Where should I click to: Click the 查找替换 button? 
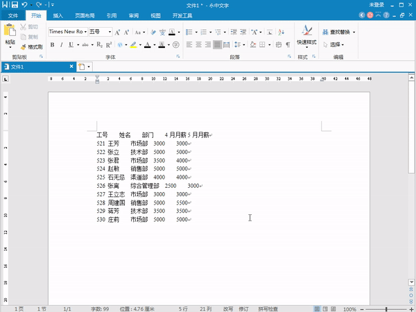coord(336,32)
